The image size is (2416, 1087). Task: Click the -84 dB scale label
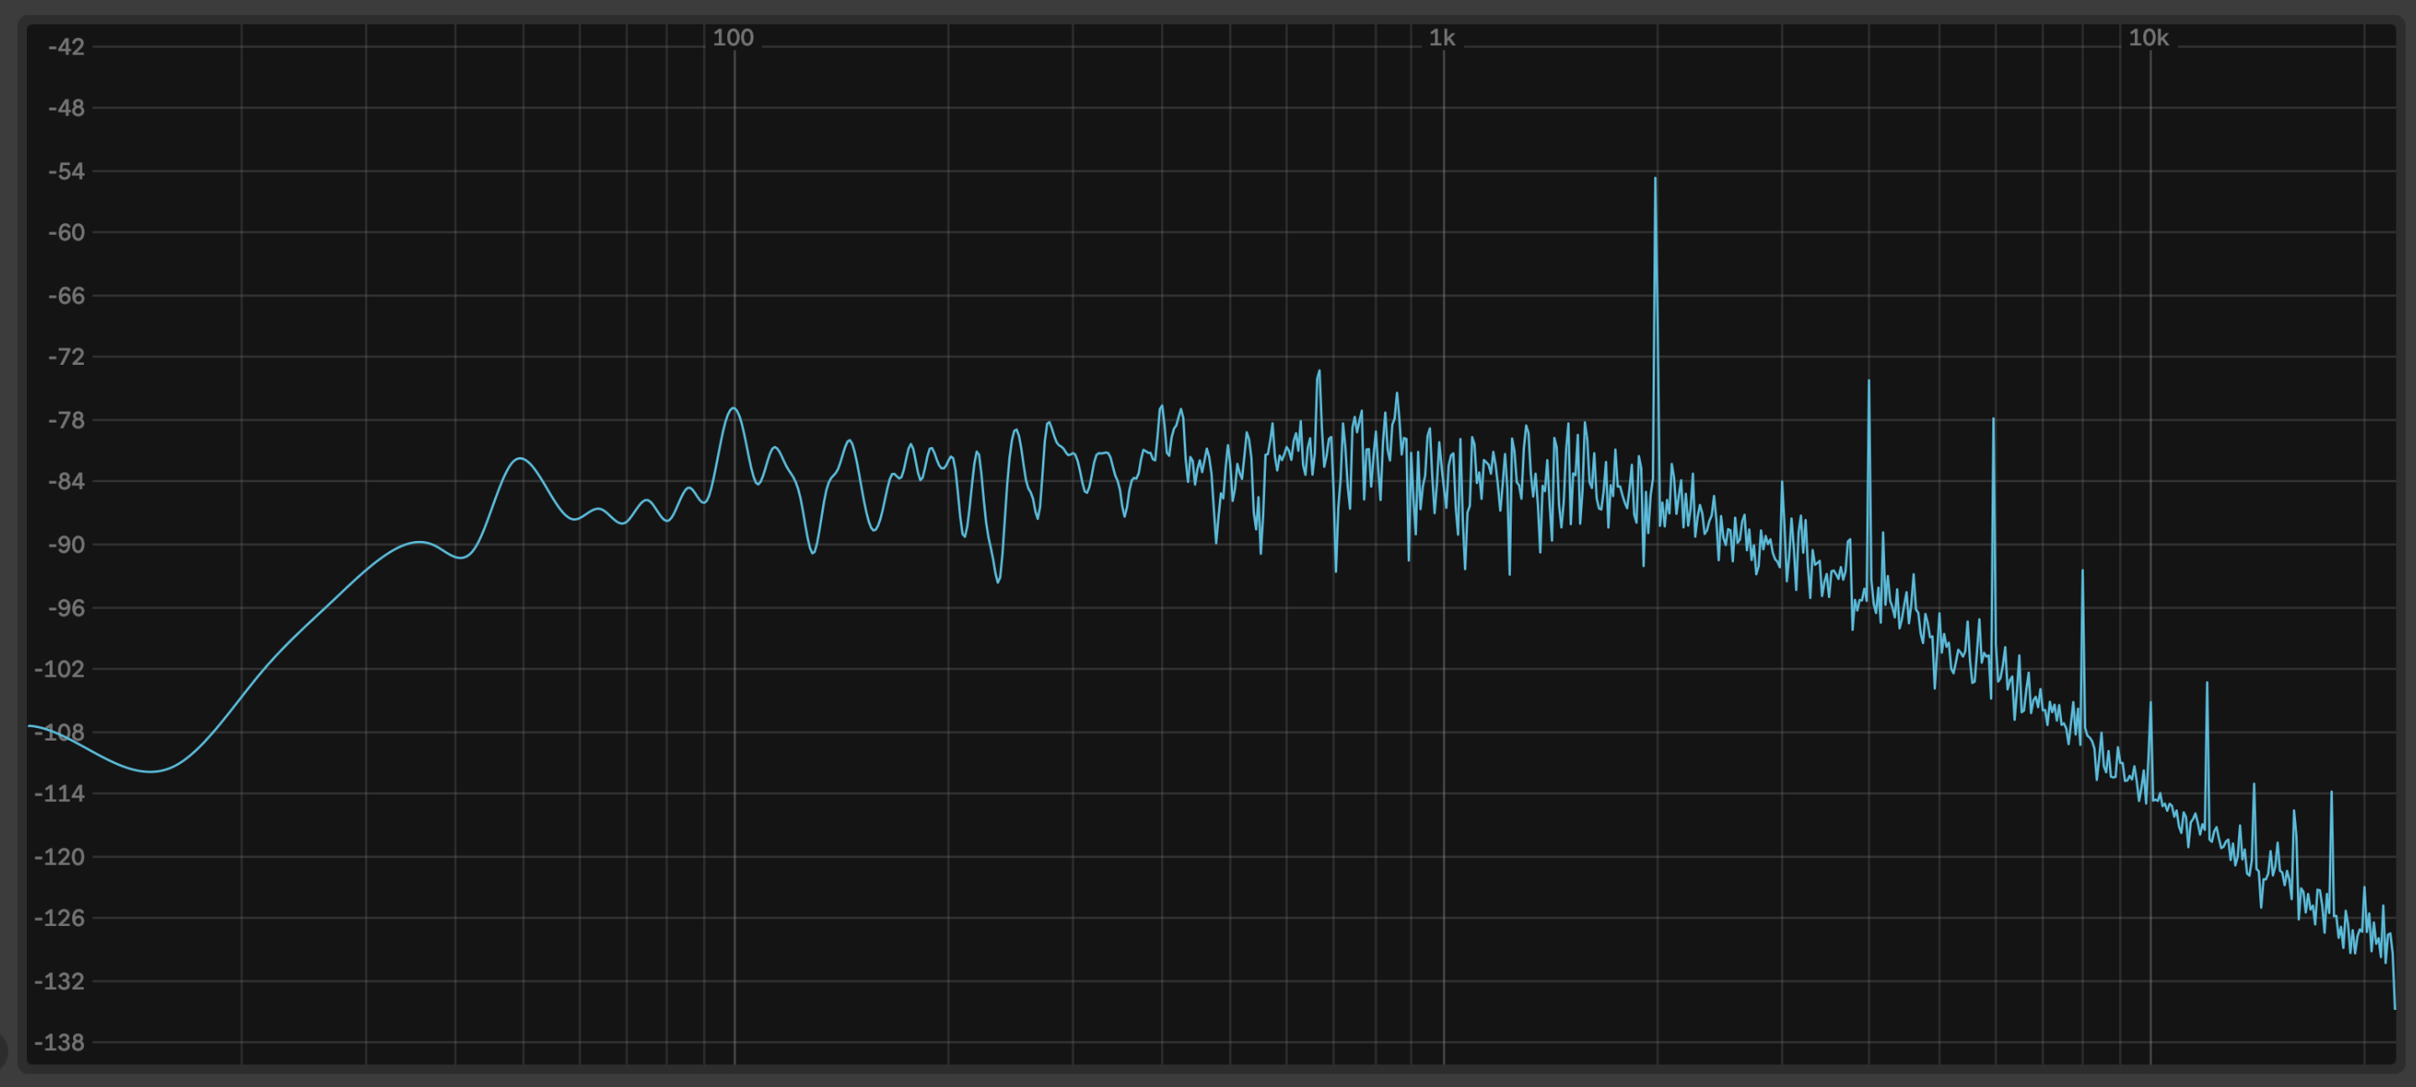[x=65, y=481]
